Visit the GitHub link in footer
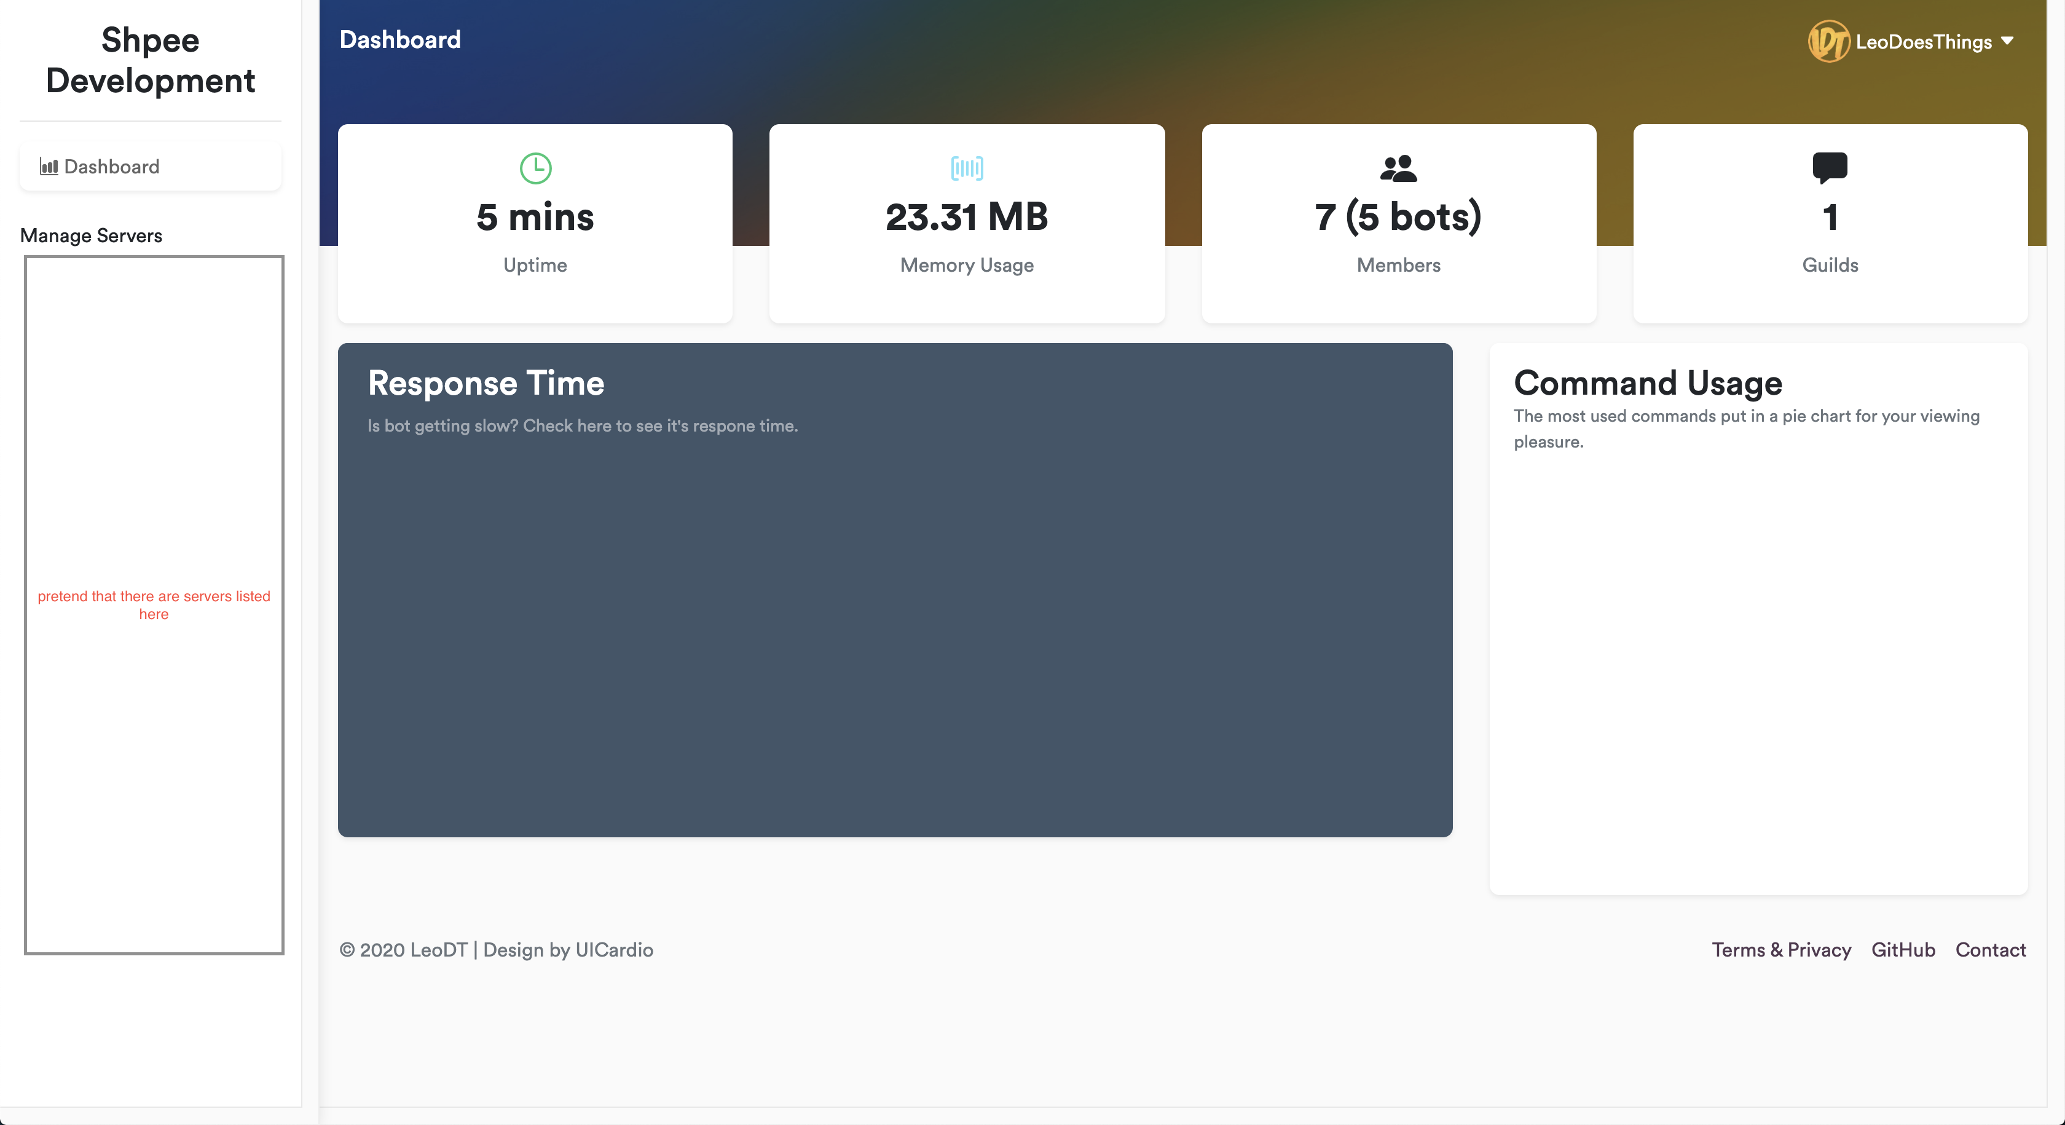Viewport: 2065px width, 1125px height. pyautogui.click(x=1903, y=949)
